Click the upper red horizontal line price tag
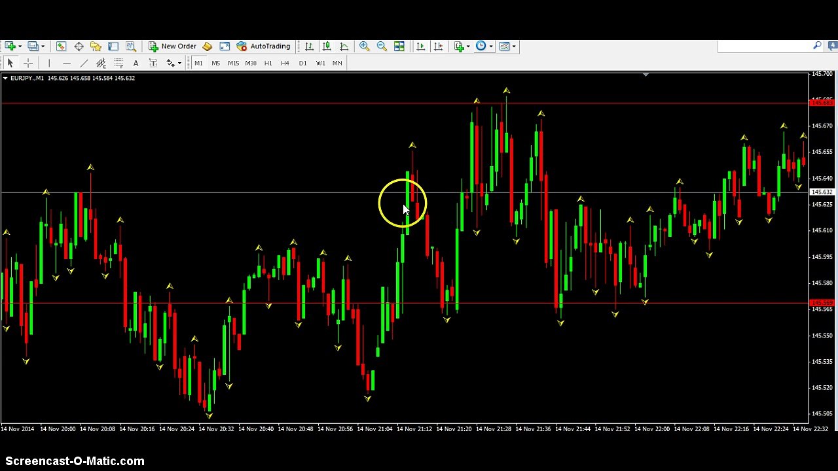Viewport: 838px width, 471px height. pyautogui.click(x=822, y=103)
